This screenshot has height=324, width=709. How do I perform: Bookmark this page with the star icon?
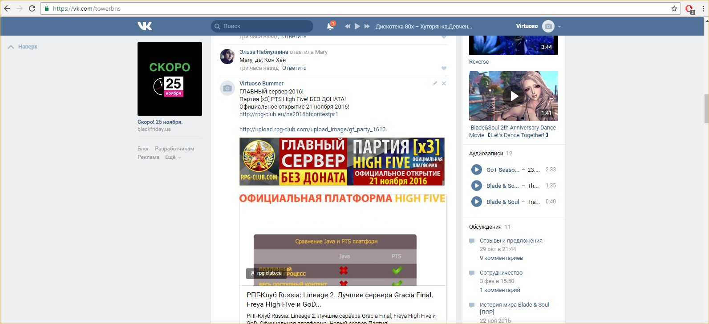tap(674, 8)
